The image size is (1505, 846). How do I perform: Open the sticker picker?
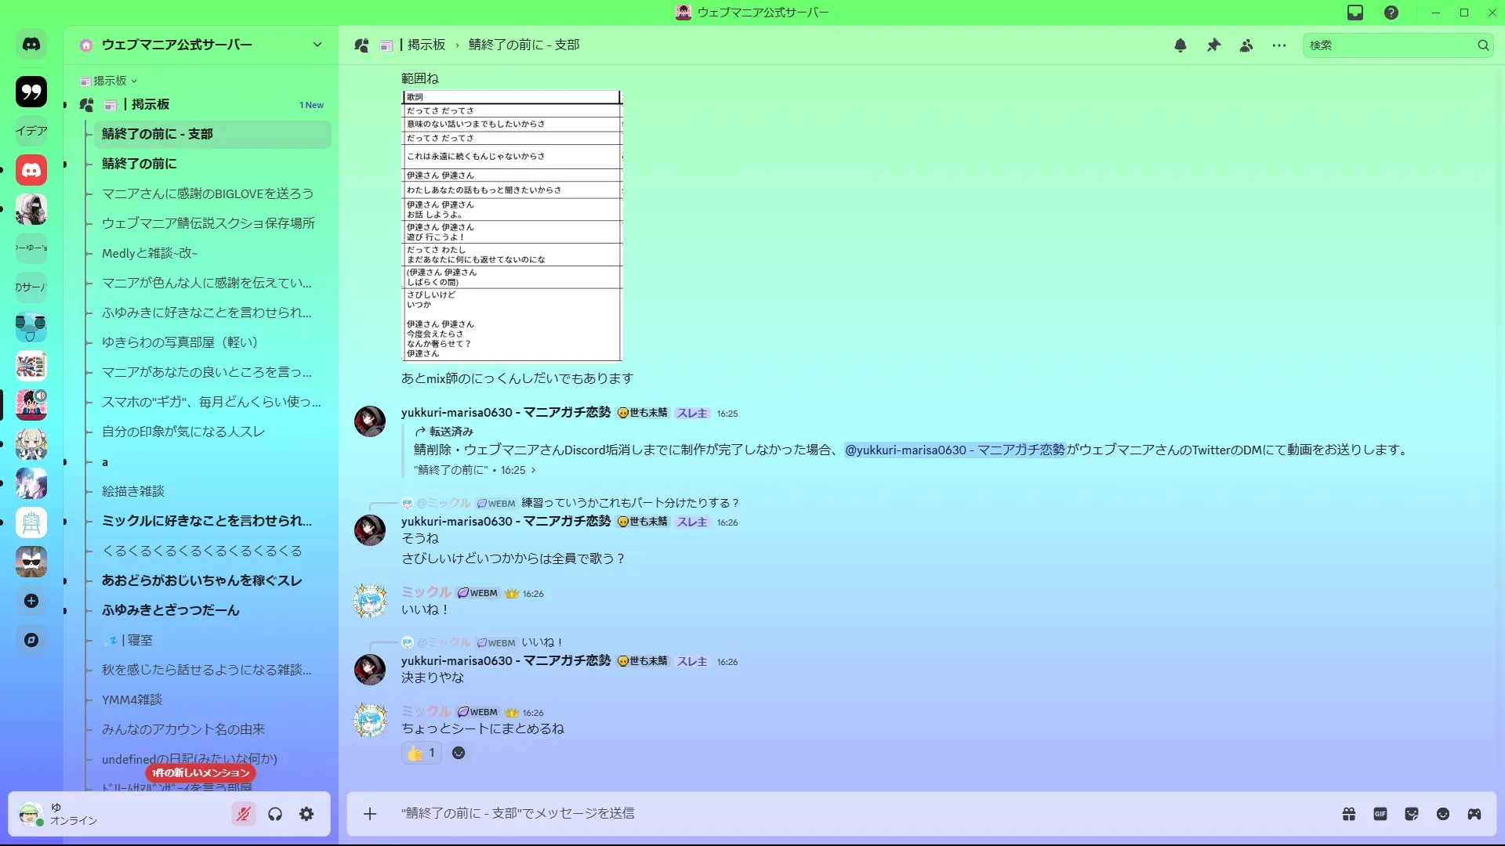point(1412,814)
